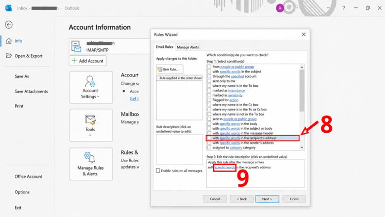
Task: Check 'flagged for action' condition
Action: point(209,100)
